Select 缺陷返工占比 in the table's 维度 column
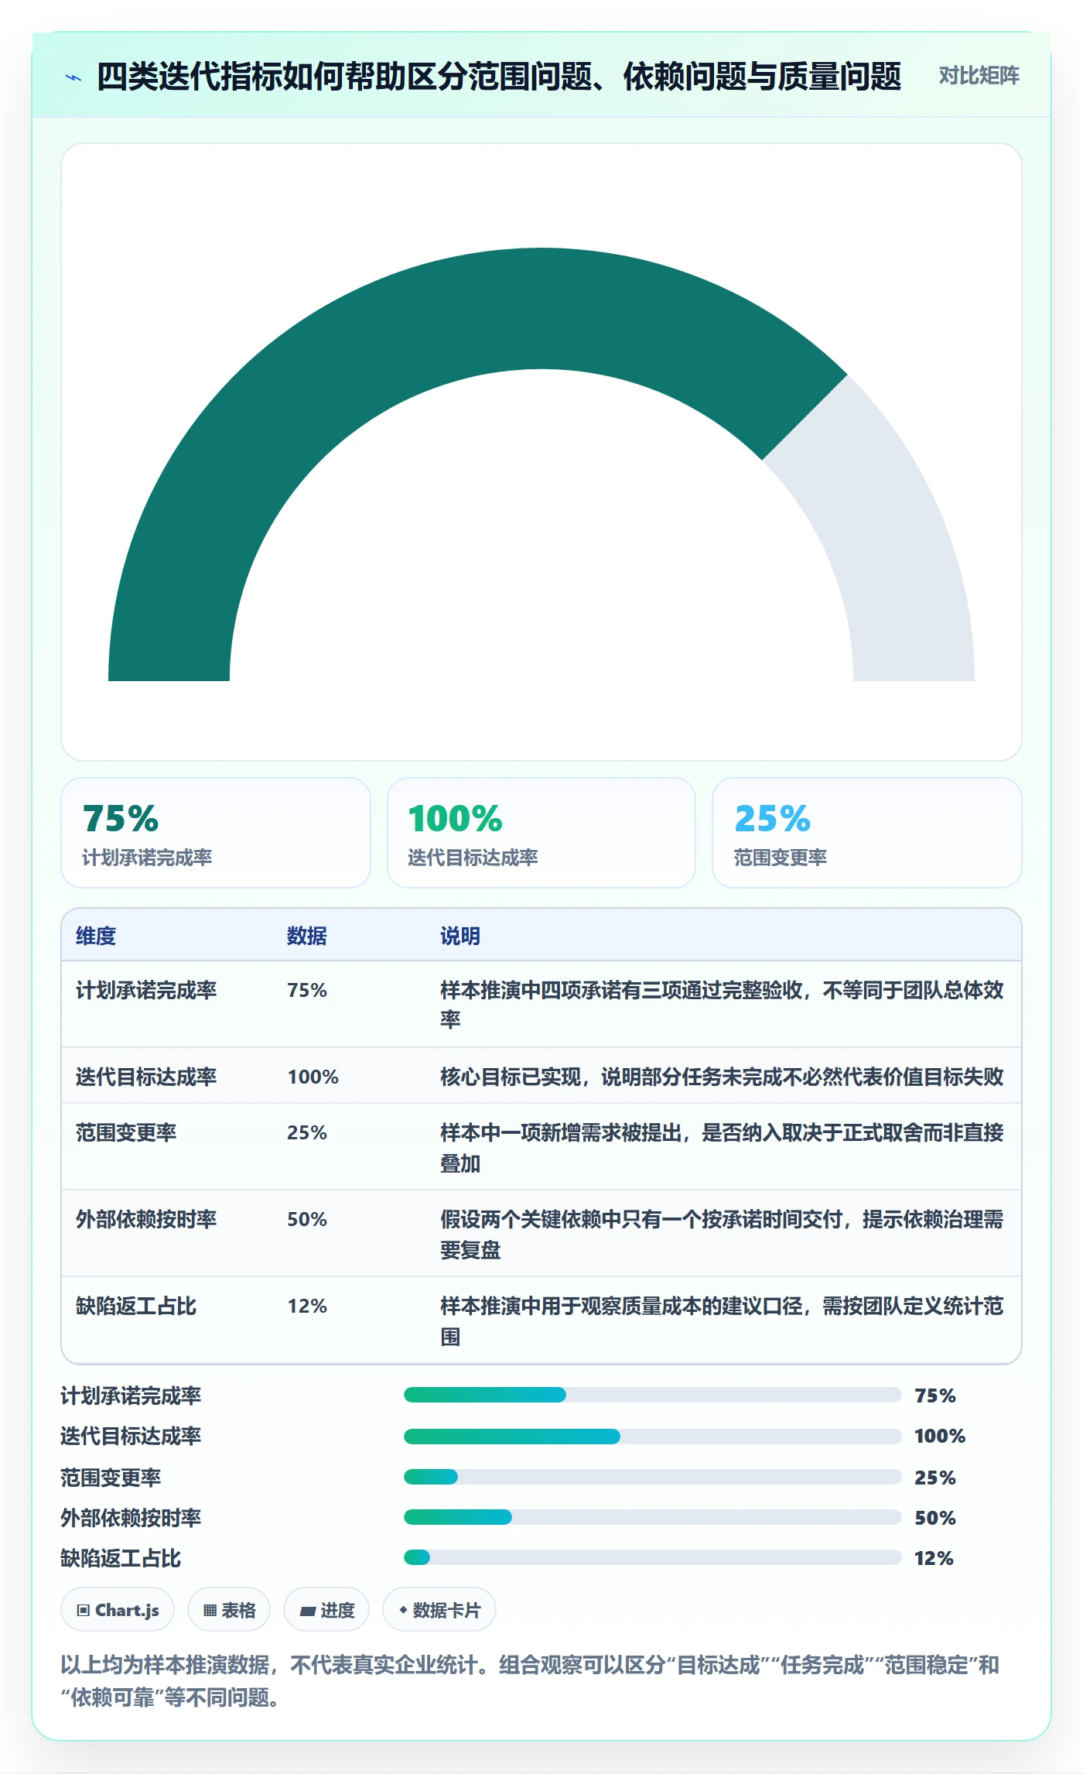The image size is (1083, 1774). pos(136,1306)
